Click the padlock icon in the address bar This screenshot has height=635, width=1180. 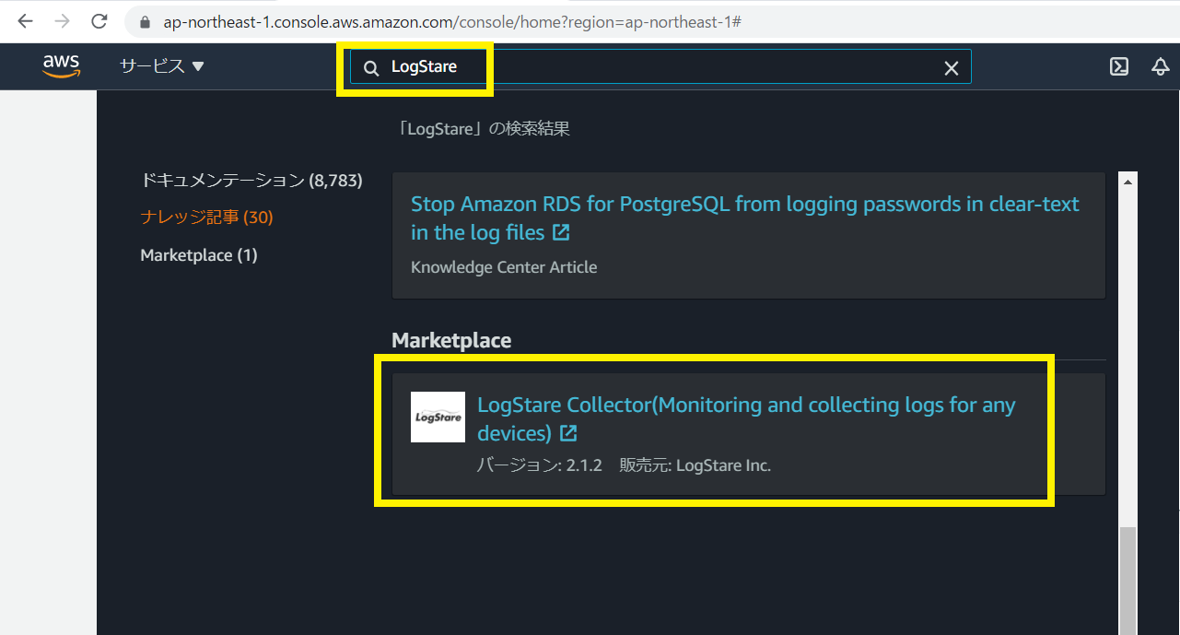click(x=143, y=21)
